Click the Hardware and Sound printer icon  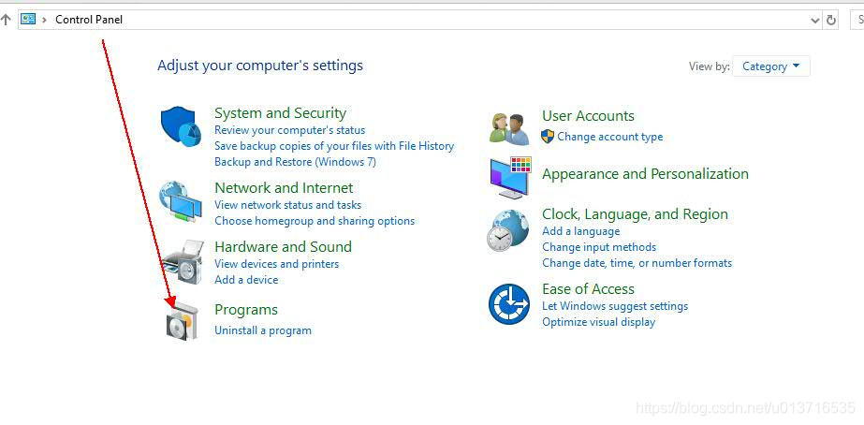click(x=182, y=261)
